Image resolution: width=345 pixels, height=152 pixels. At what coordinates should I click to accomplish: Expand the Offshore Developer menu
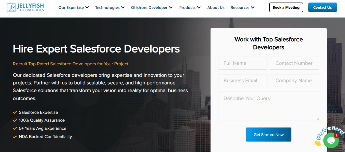click(152, 7)
